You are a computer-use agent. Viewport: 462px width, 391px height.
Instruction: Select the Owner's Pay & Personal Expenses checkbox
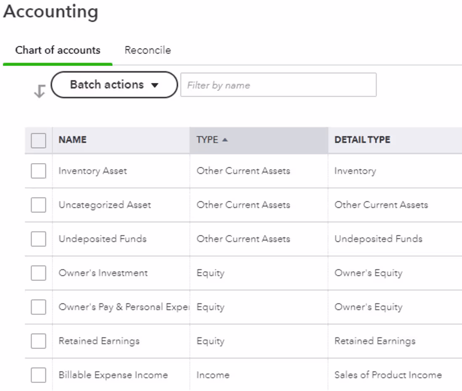(38, 307)
